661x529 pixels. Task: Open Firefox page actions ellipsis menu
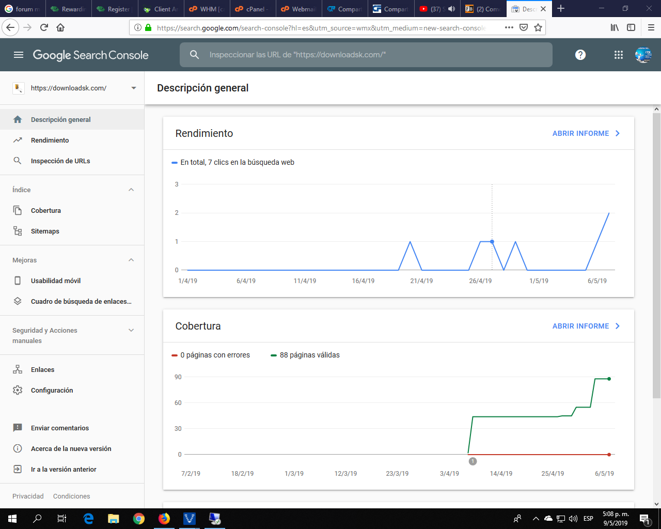coord(509,27)
